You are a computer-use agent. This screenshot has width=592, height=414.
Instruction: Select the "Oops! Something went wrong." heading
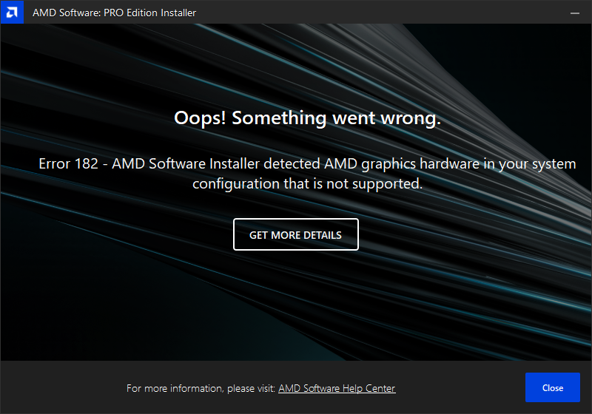[x=307, y=118]
